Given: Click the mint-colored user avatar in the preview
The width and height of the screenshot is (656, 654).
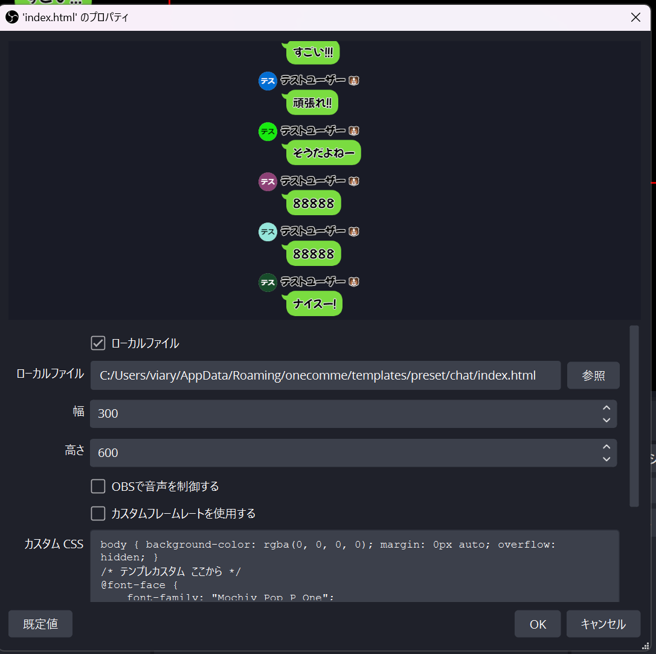Looking at the screenshot, I should (x=268, y=232).
